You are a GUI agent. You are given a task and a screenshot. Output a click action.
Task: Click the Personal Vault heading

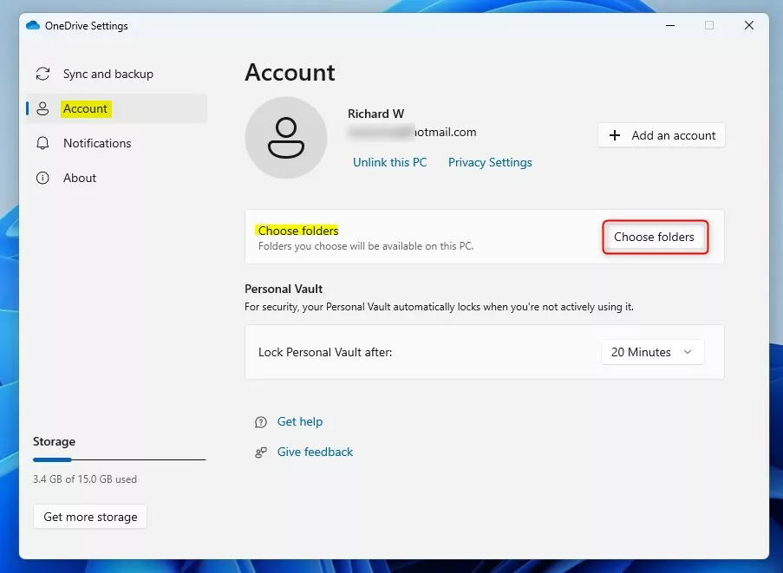coord(284,289)
